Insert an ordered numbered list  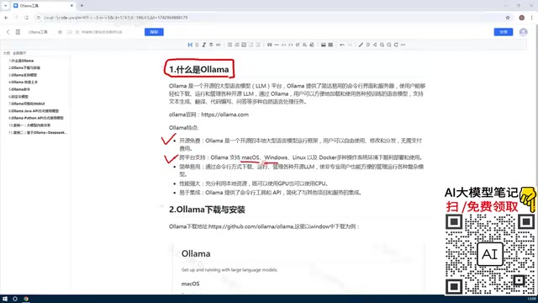237,45
